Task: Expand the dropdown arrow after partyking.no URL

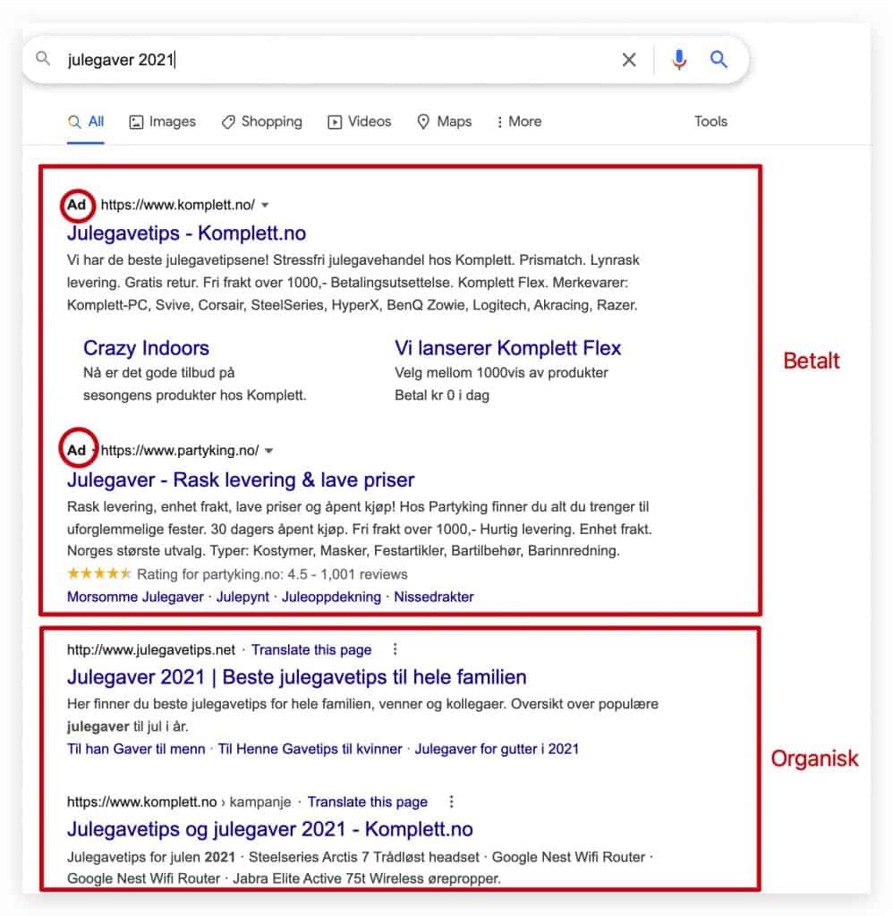Action: [x=268, y=451]
